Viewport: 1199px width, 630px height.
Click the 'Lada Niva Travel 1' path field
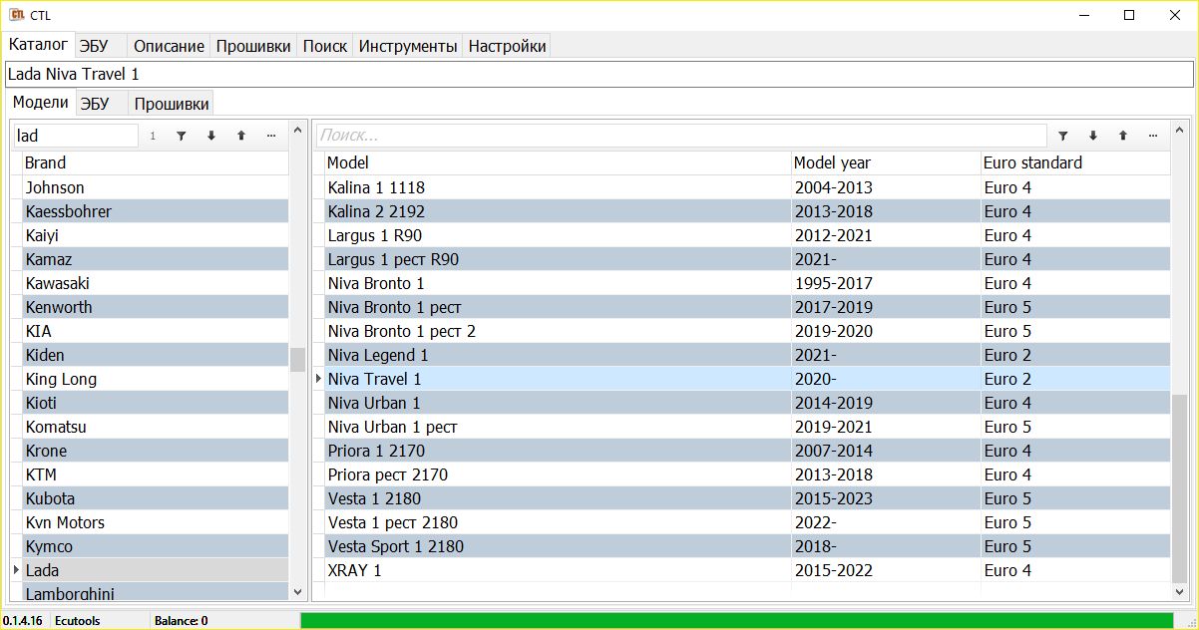[599, 75]
